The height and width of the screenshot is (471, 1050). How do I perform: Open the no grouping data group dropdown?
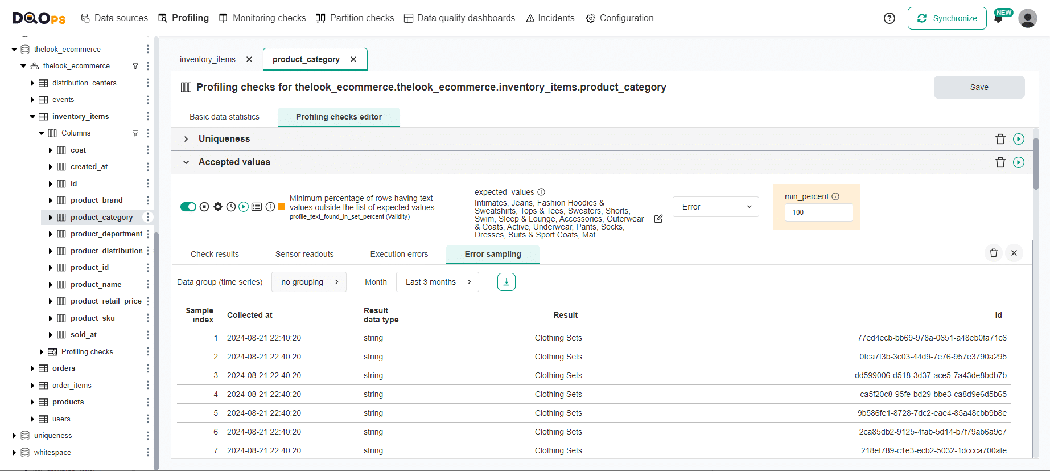(x=309, y=282)
